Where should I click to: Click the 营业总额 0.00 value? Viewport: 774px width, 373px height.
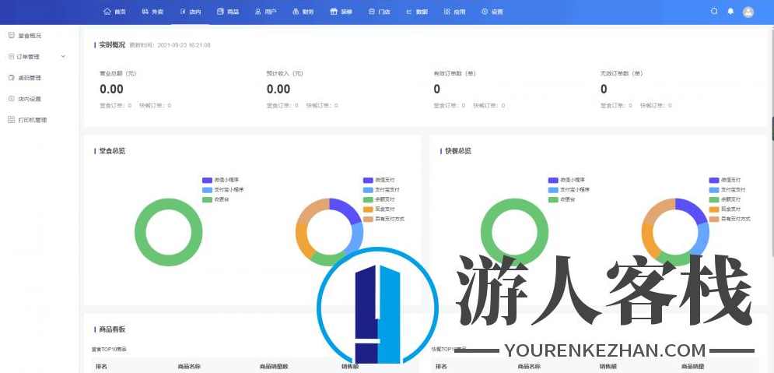tap(111, 90)
